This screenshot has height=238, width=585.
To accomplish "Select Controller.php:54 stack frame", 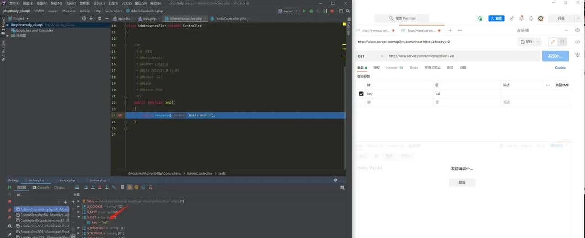I will coord(42,215).
